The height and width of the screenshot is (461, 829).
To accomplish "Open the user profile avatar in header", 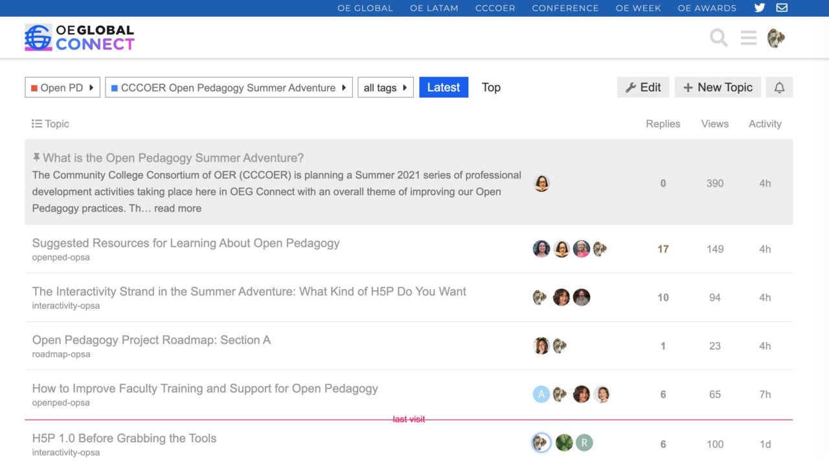I will point(776,38).
